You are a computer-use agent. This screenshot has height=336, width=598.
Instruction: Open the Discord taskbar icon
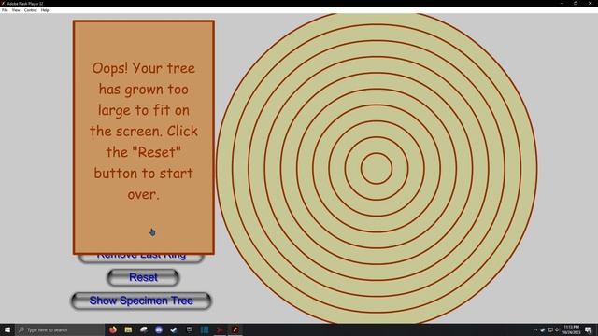point(159,329)
